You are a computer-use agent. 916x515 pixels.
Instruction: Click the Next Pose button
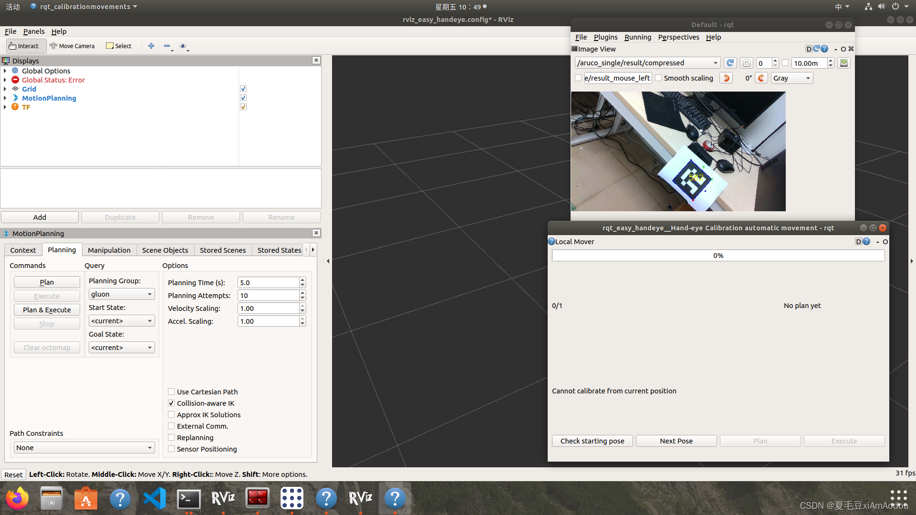pyautogui.click(x=676, y=441)
